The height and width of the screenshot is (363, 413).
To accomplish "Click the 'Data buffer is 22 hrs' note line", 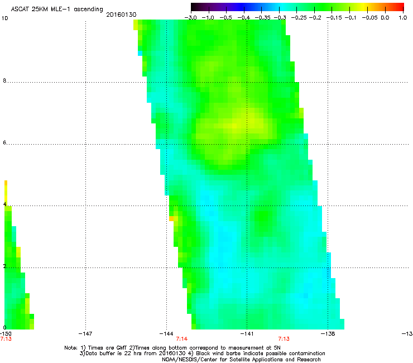I will click(202, 354).
